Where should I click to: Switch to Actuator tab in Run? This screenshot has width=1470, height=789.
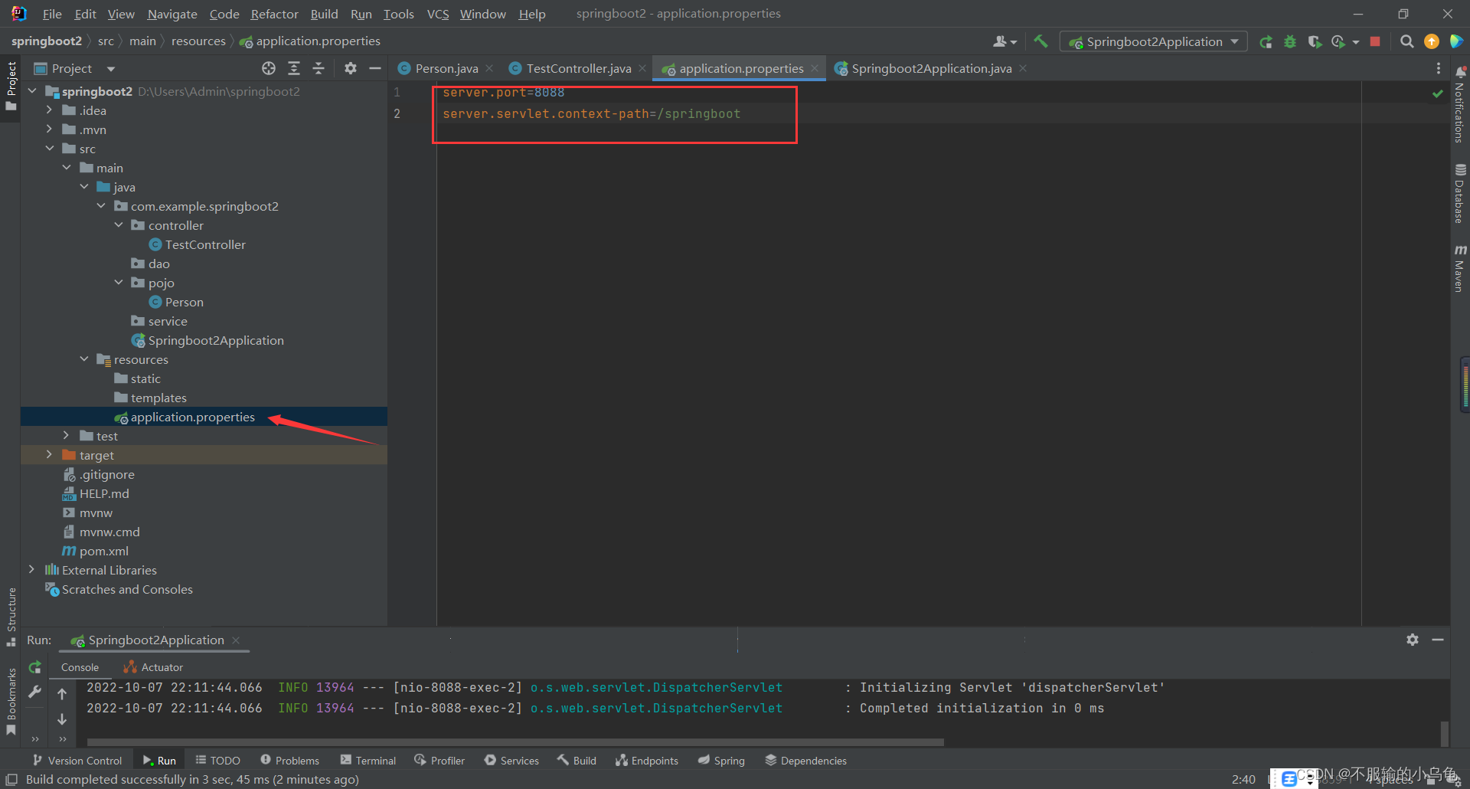tap(154, 667)
